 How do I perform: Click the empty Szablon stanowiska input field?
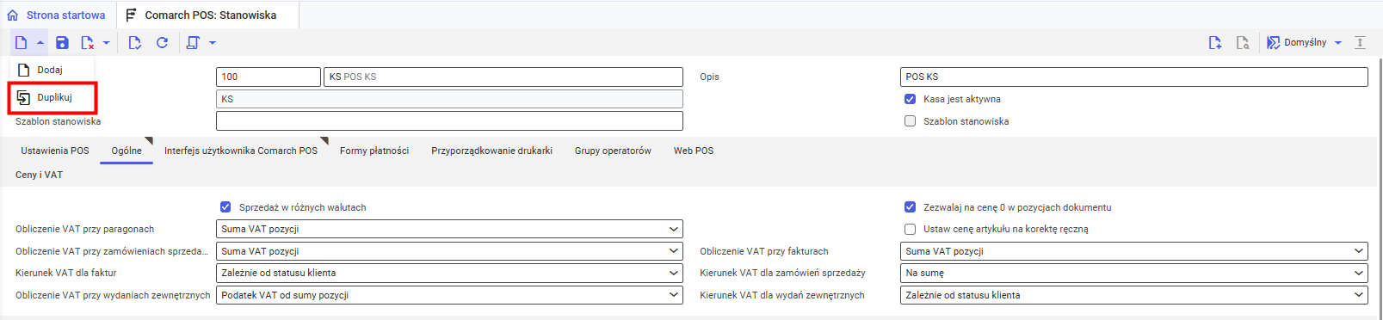(449, 121)
